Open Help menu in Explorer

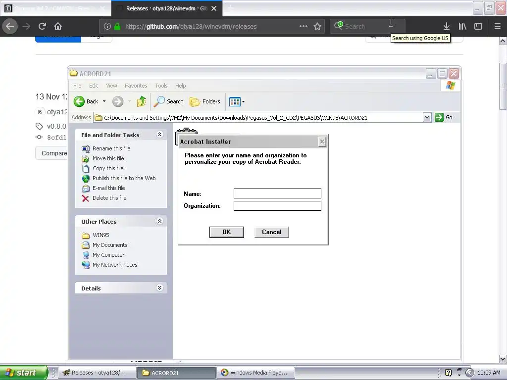pos(180,86)
